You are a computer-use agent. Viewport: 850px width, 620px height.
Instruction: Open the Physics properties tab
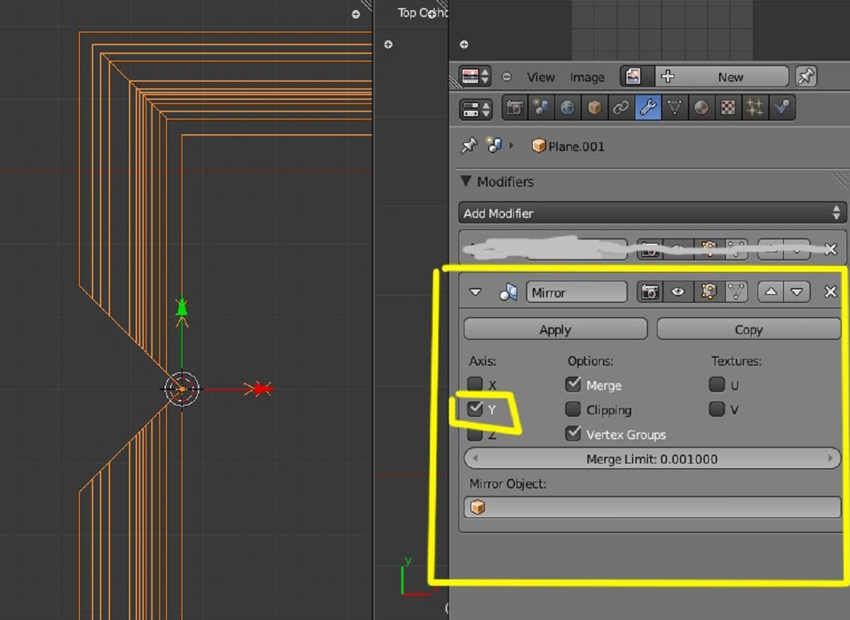[781, 108]
